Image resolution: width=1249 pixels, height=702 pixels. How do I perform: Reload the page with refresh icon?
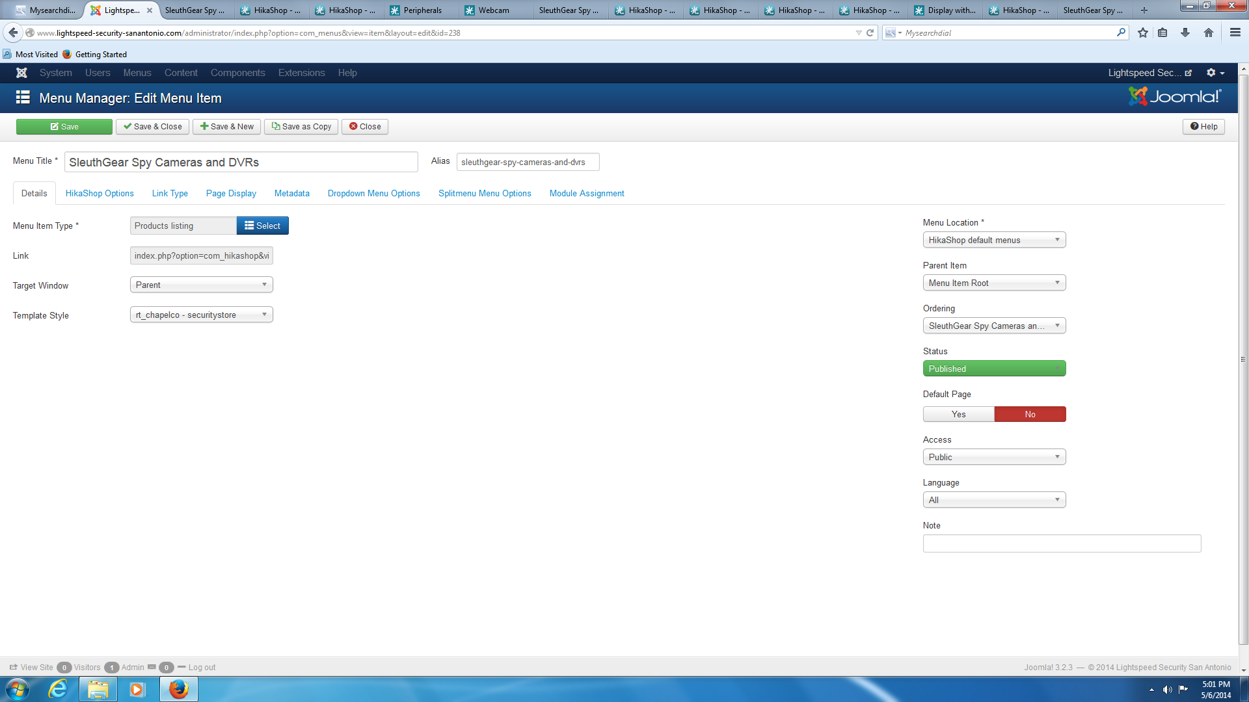click(870, 32)
